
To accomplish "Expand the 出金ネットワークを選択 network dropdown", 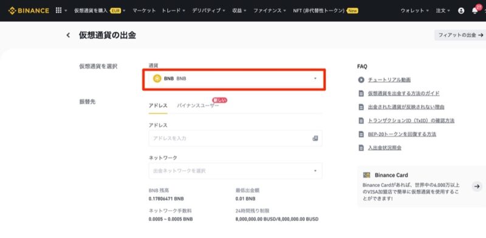I will click(236, 171).
